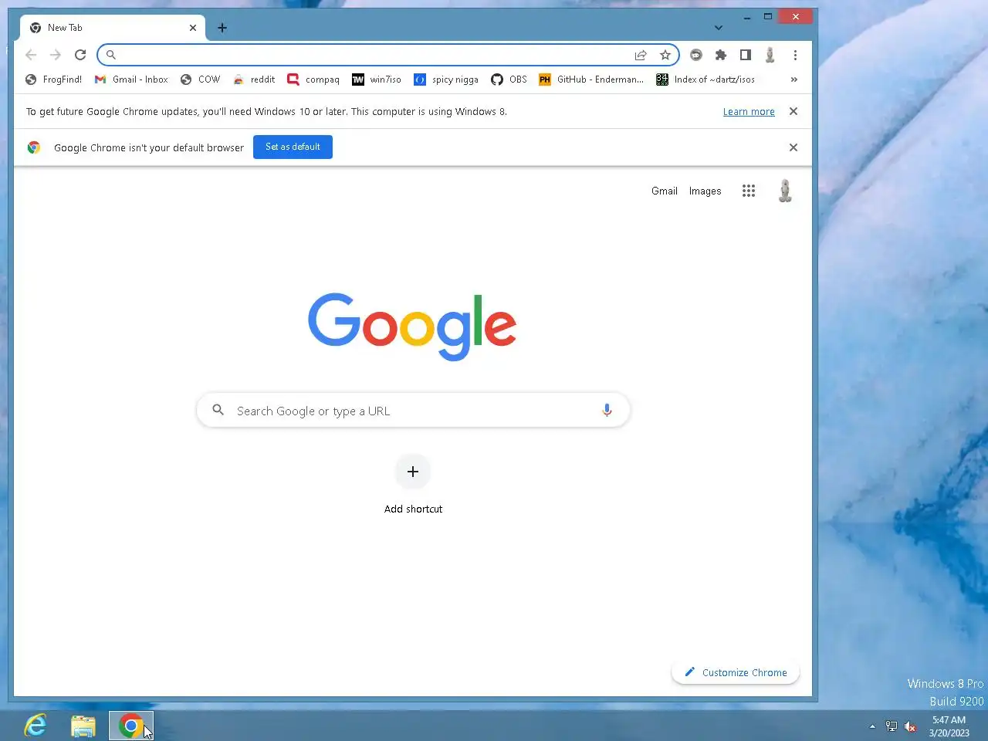This screenshot has width=988, height=741.
Task: Click the Search Google or type a URL box
Action: click(414, 410)
